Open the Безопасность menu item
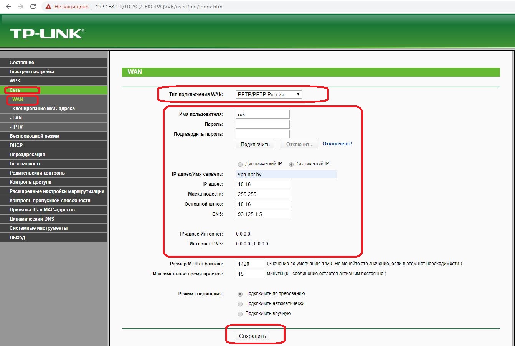The height and width of the screenshot is (346, 515). click(54, 164)
